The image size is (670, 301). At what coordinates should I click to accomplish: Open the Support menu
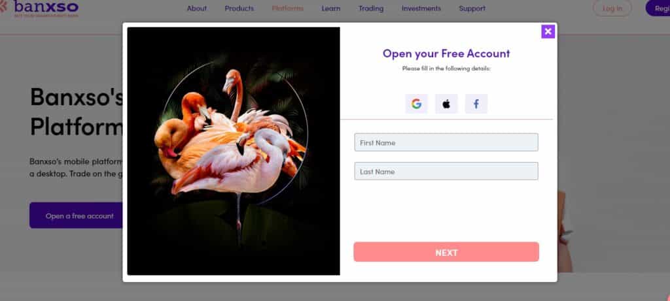tap(472, 8)
